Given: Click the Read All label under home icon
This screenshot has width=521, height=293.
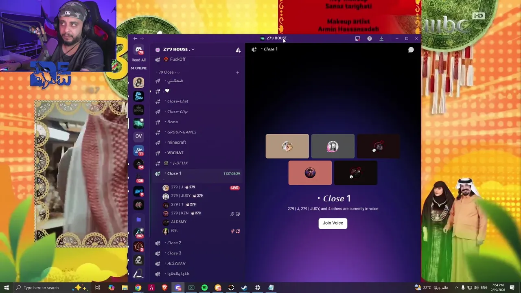Looking at the screenshot, I should pos(138,60).
